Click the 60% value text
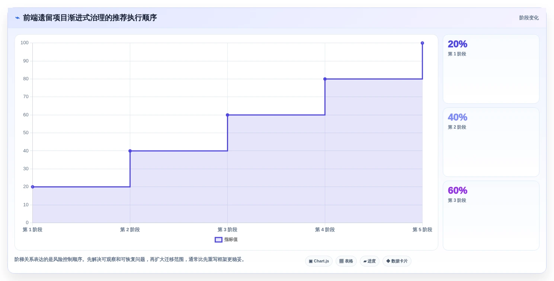The image size is (554, 281). (x=457, y=190)
